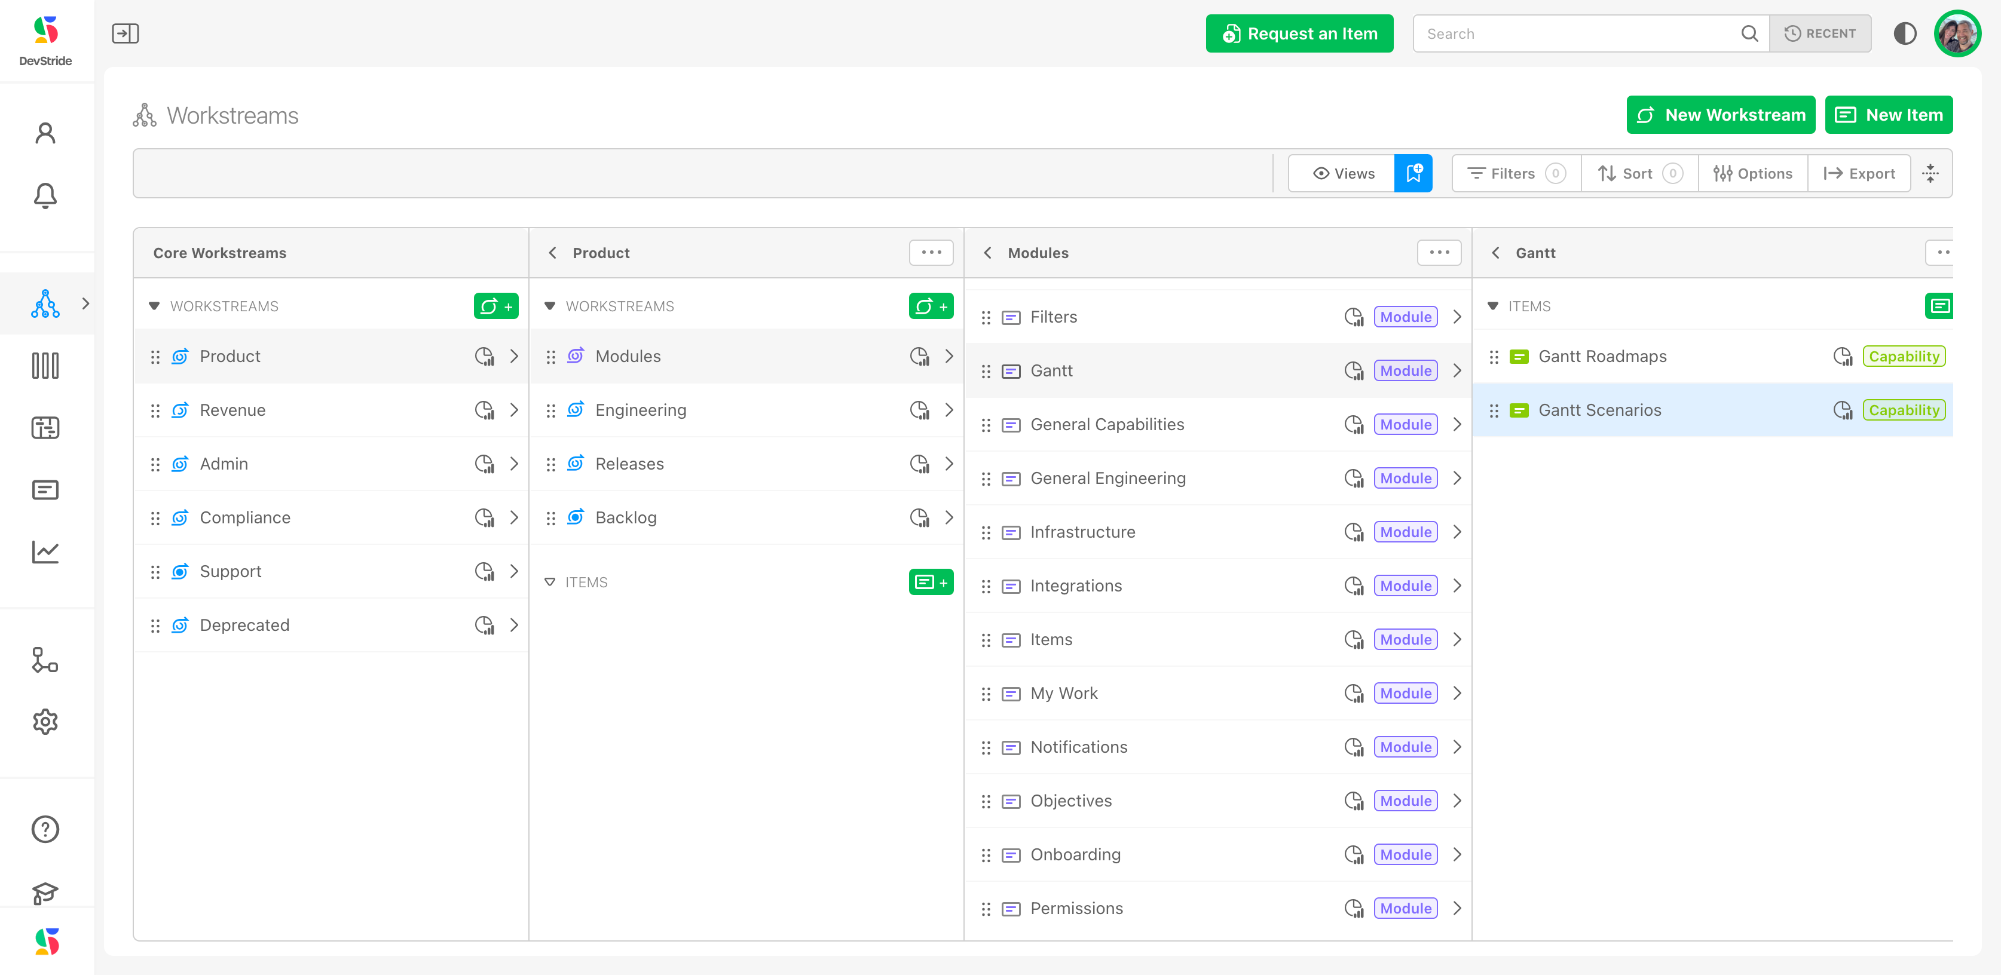Viewport: 2001px width, 975px height.
Task: Click the Capability tag on Gantt Scenarios
Action: point(1903,410)
